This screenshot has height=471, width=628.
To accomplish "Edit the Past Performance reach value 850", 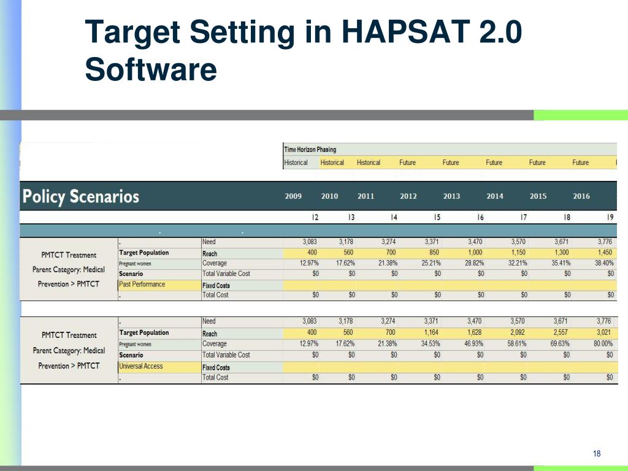I will click(434, 253).
